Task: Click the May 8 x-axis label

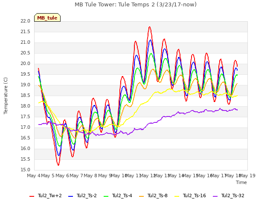Action: point(90,176)
